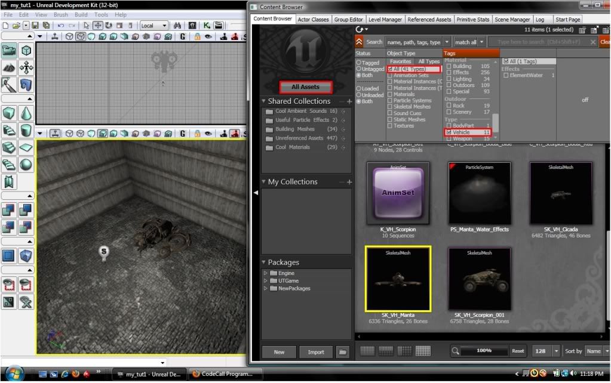Viewport: 611px width, 383px height.
Task: Open my_tut1 Unreal taskbar button
Action: click(x=150, y=375)
